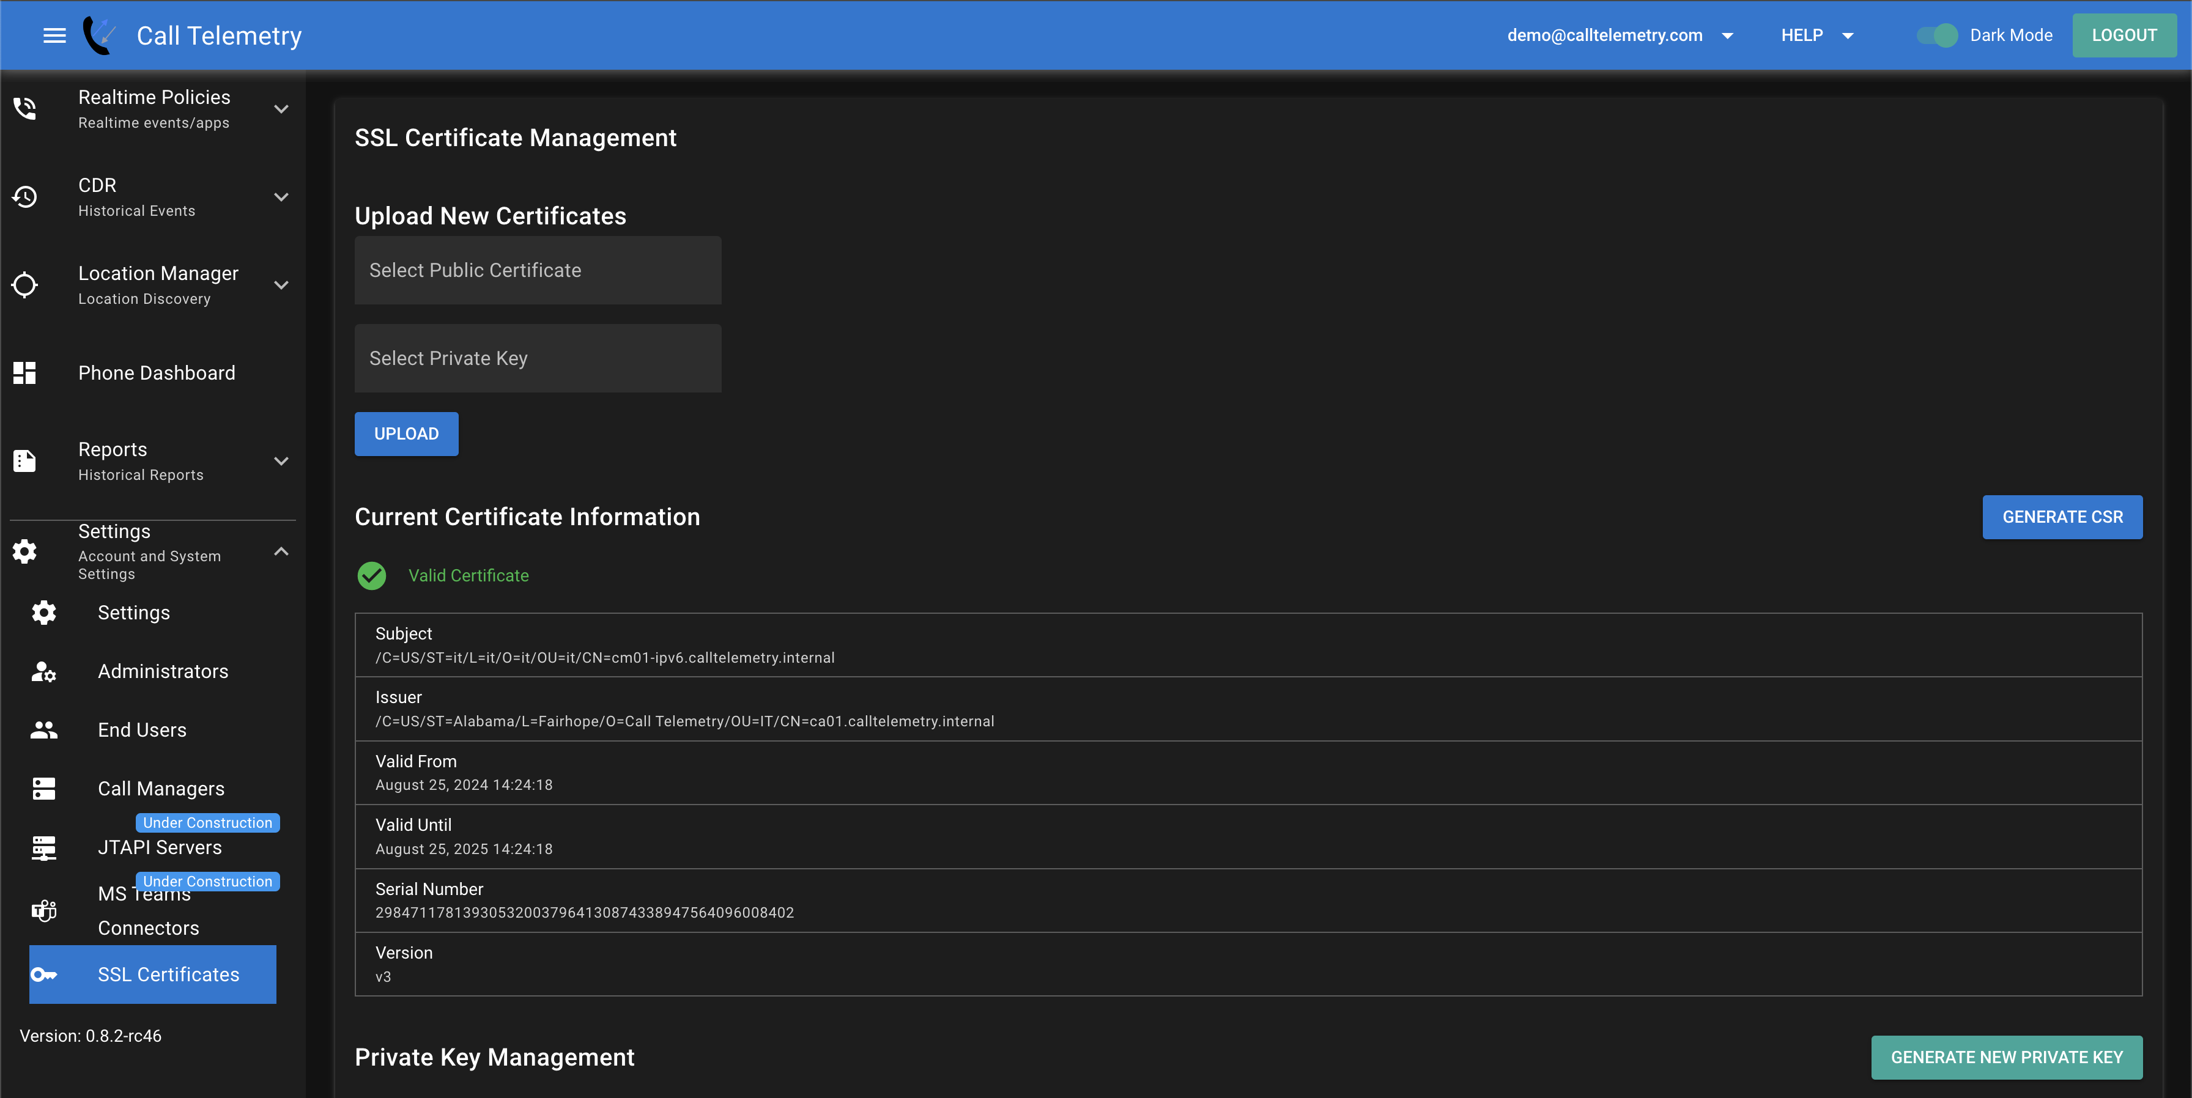The width and height of the screenshot is (2192, 1098).
Task: Open MS Teams Connectors page
Action: coord(152,911)
